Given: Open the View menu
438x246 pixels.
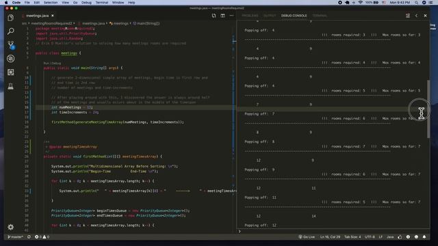Looking at the screenshot, I should tap(65, 3).
